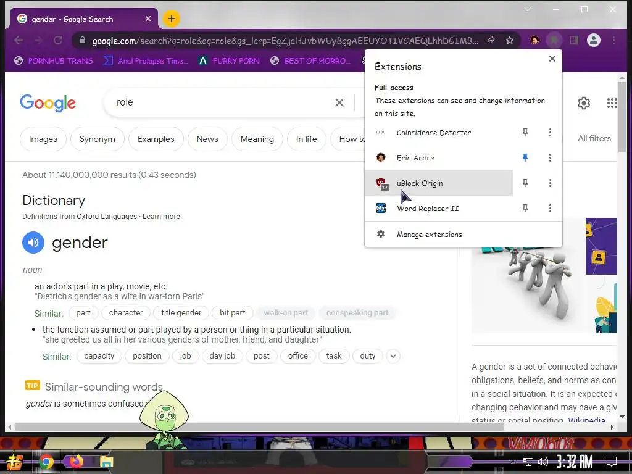Open the Learn more link
The height and width of the screenshot is (474, 632).
pyautogui.click(x=161, y=217)
